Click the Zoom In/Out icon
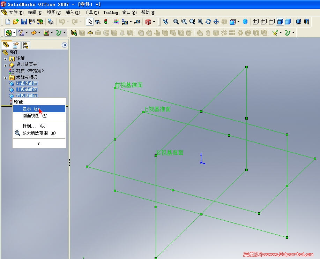320x259 pixels. [x=192, y=22]
